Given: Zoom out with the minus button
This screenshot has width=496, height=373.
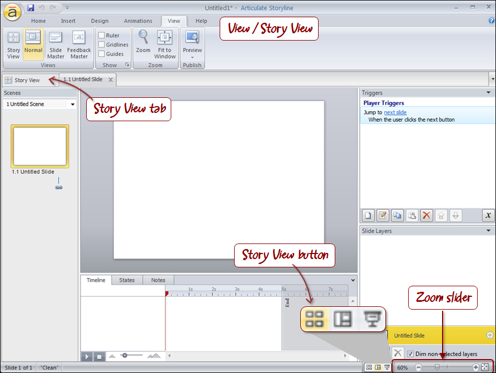Looking at the screenshot, I should (418, 367).
